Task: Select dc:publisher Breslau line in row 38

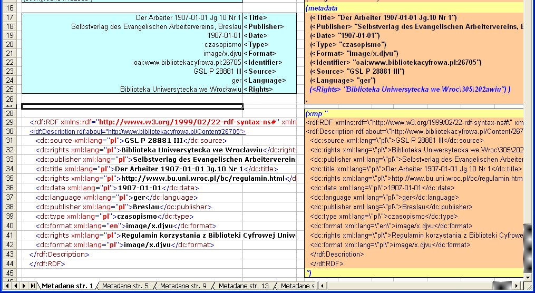Action: pos(123,207)
